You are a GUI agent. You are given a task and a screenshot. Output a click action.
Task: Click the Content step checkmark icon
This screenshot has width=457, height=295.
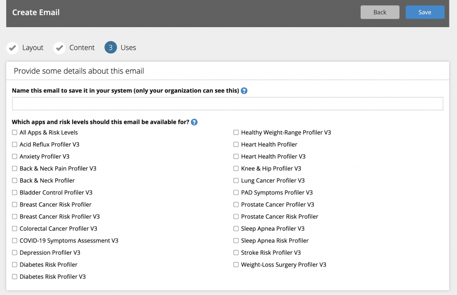[59, 48]
